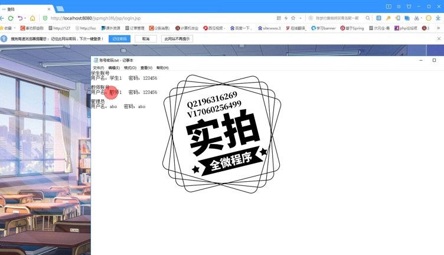Bookmark this page with the star icon
The width and height of the screenshot is (444, 255).
click(x=293, y=18)
